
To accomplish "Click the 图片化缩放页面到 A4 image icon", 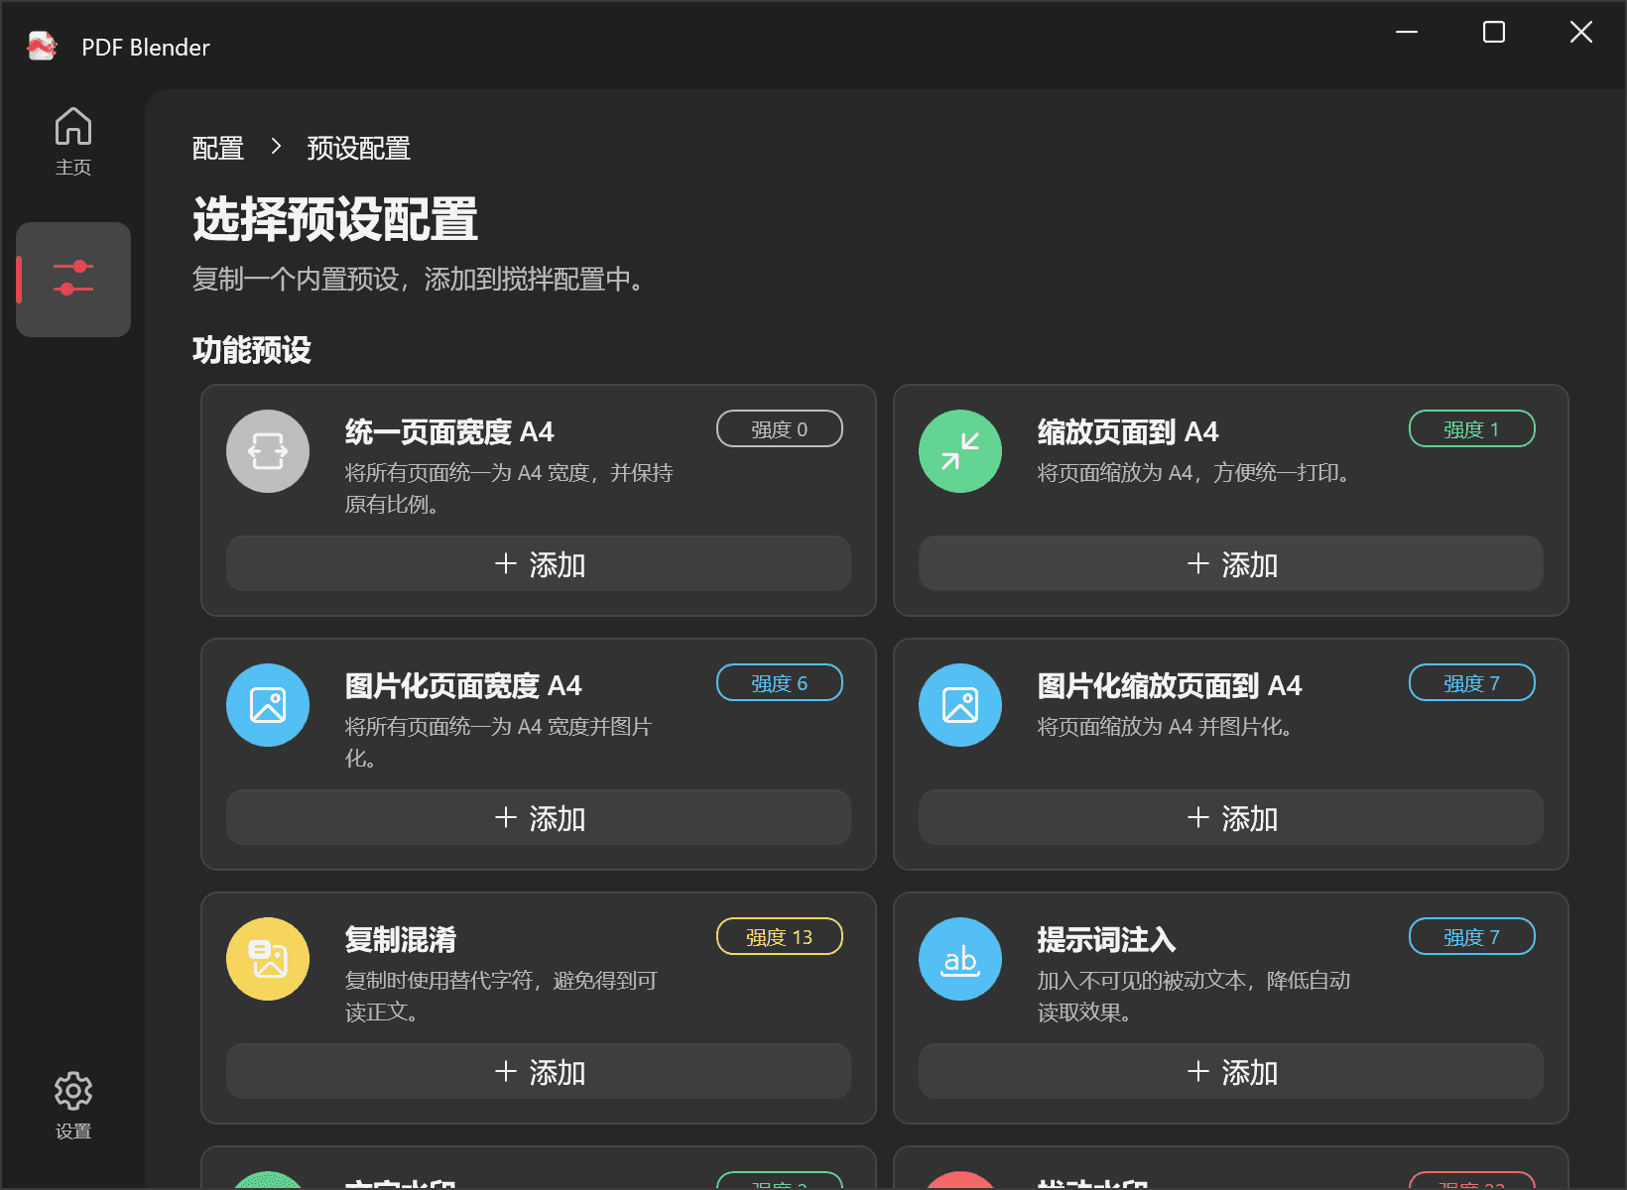I will tap(960, 705).
